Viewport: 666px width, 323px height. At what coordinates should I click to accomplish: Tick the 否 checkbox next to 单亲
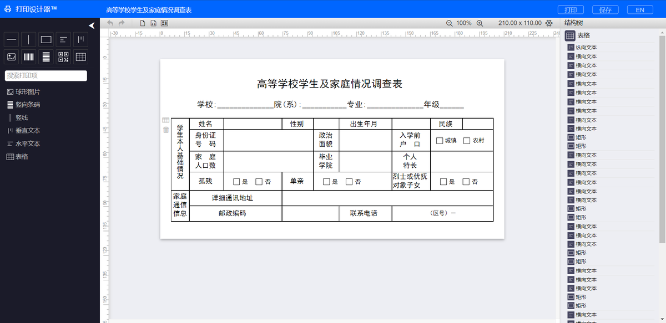[349, 182]
